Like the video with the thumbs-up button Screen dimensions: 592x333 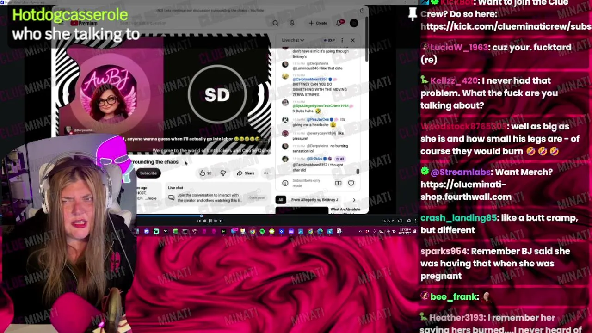(205, 173)
